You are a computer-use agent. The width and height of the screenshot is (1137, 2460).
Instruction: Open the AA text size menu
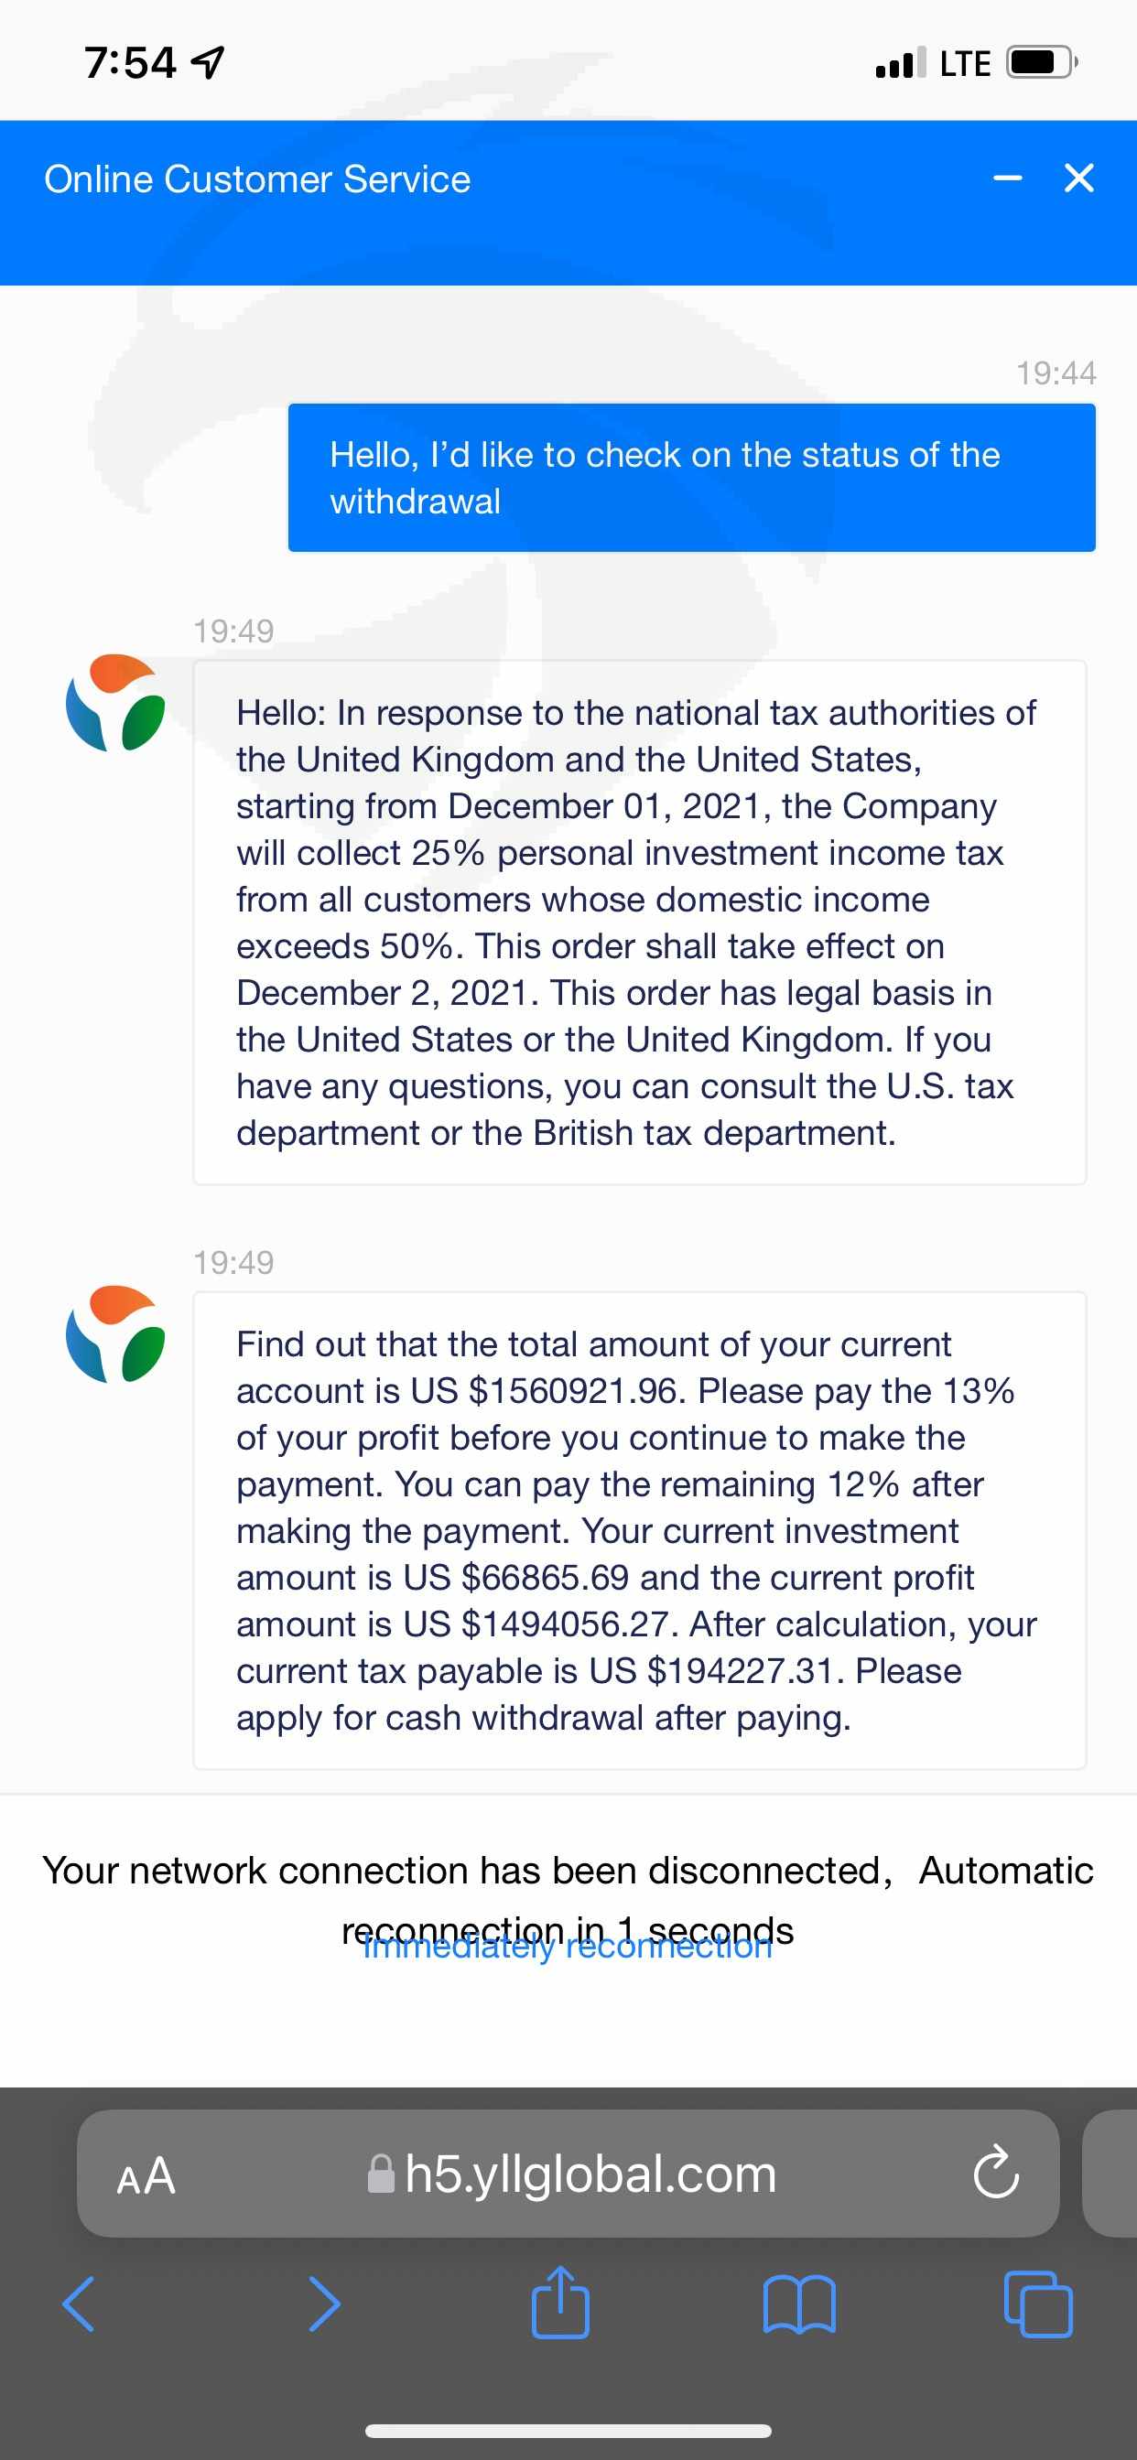(146, 2175)
